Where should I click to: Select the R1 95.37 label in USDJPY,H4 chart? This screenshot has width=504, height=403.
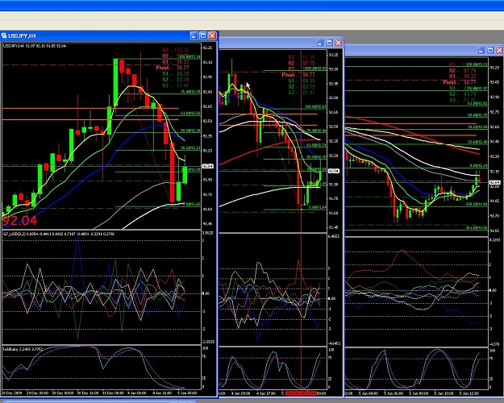click(x=176, y=62)
